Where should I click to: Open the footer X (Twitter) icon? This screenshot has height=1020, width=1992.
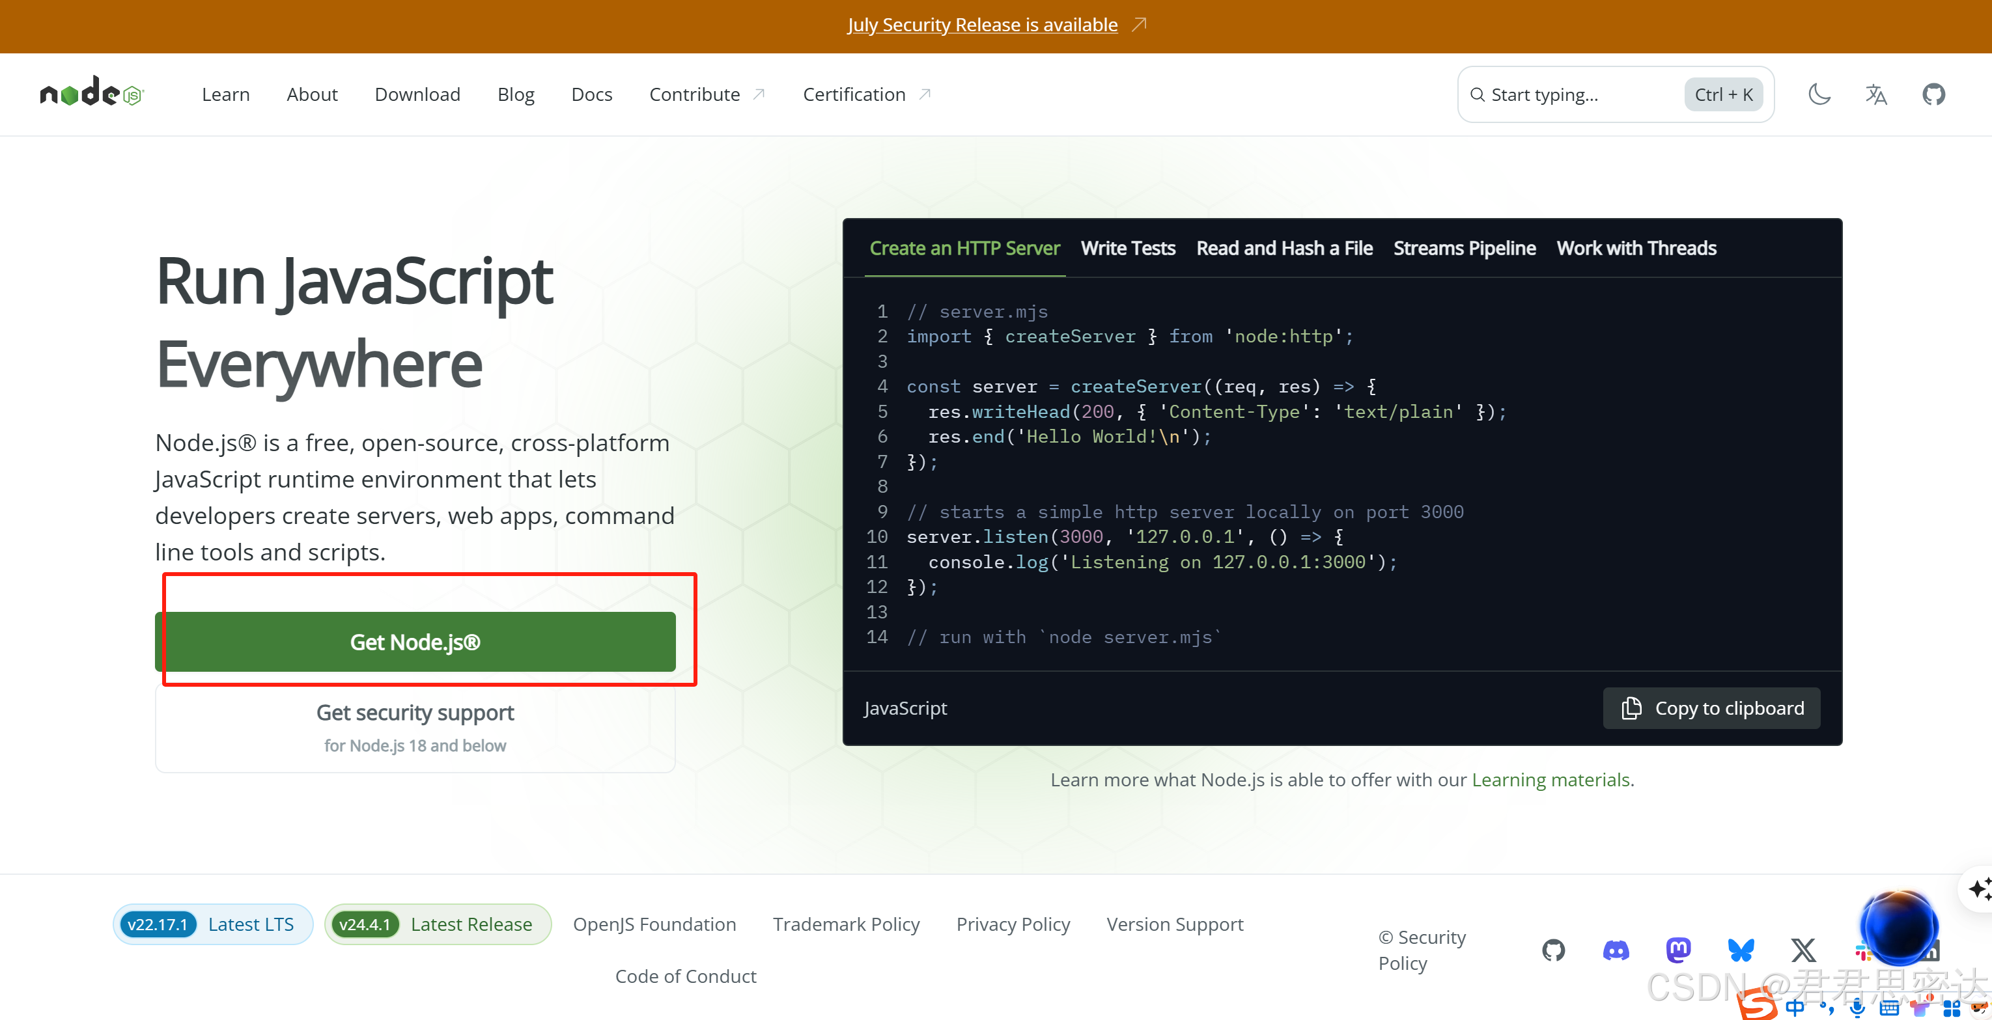point(1803,950)
